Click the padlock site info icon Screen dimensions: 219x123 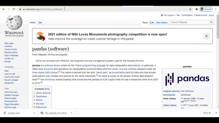point(20,9)
